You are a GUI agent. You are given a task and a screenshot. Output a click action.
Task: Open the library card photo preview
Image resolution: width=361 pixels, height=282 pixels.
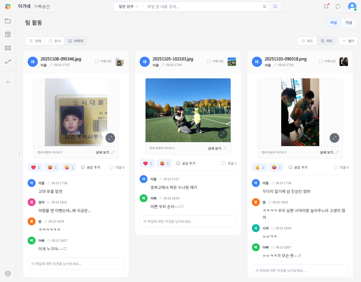(76, 112)
